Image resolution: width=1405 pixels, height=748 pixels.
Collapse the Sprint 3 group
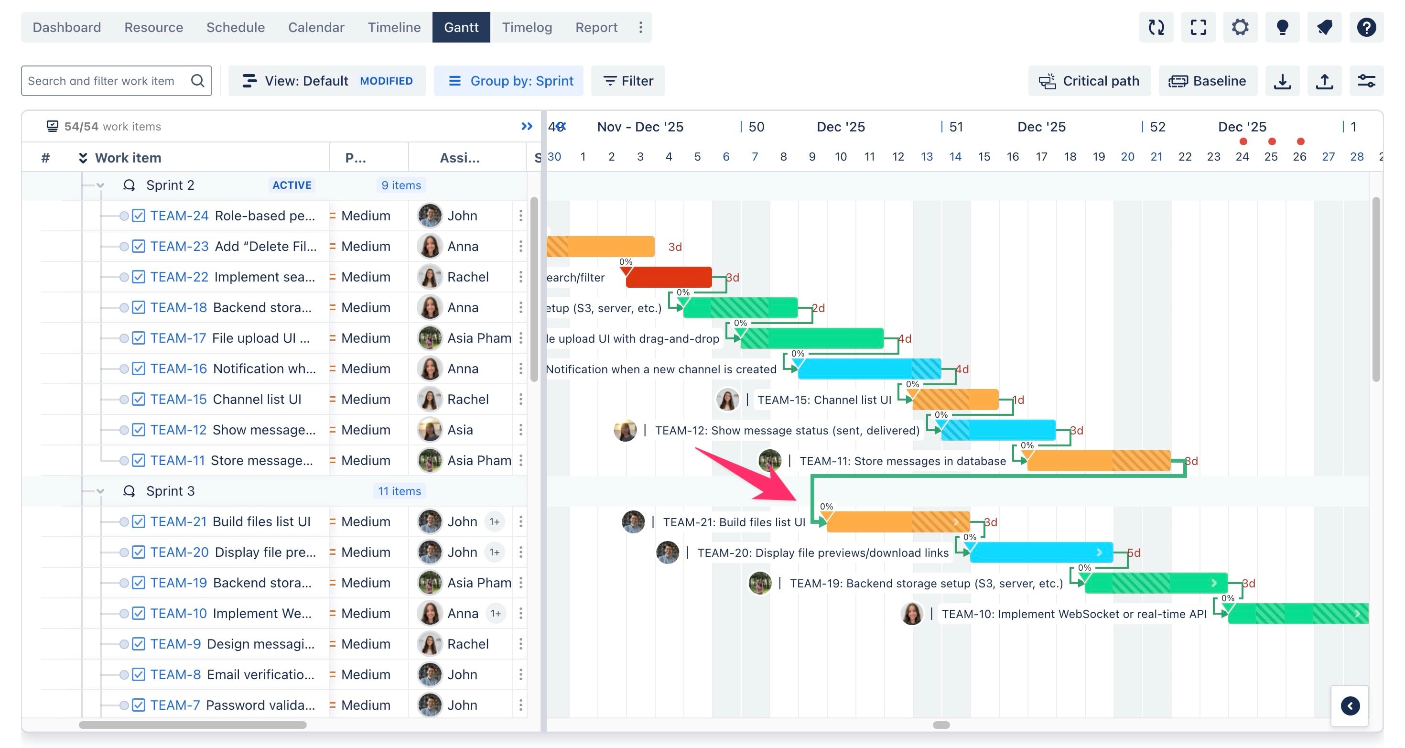[100, 491]
